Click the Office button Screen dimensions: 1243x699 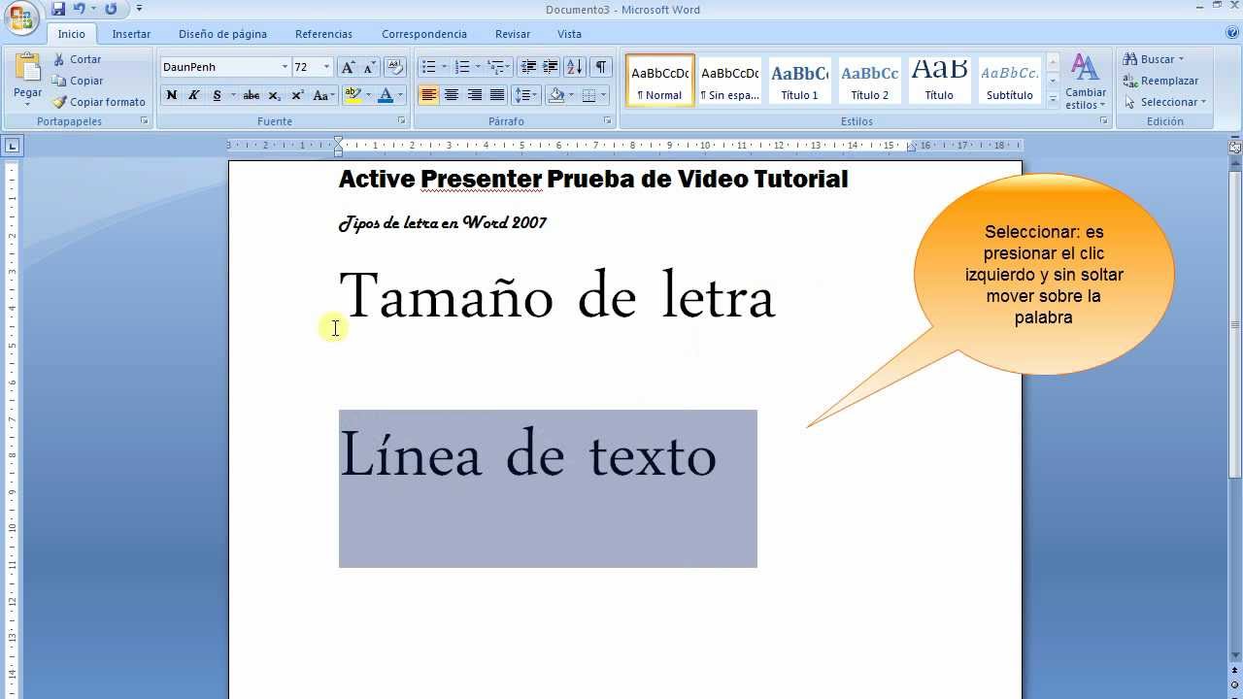click(x=20, y=17)
